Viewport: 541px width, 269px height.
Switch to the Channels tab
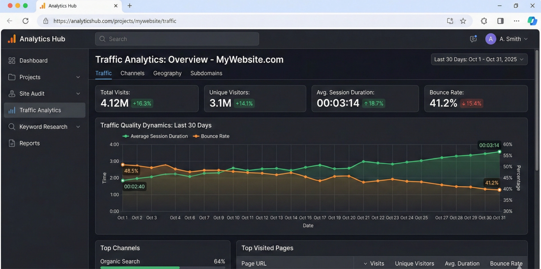point(133,73)
